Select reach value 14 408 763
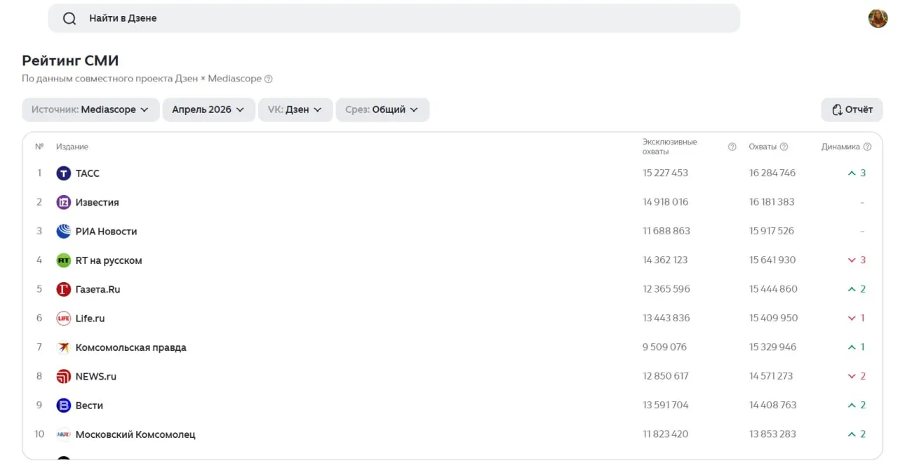Screen dimensions: 898x468 (773, 405)
